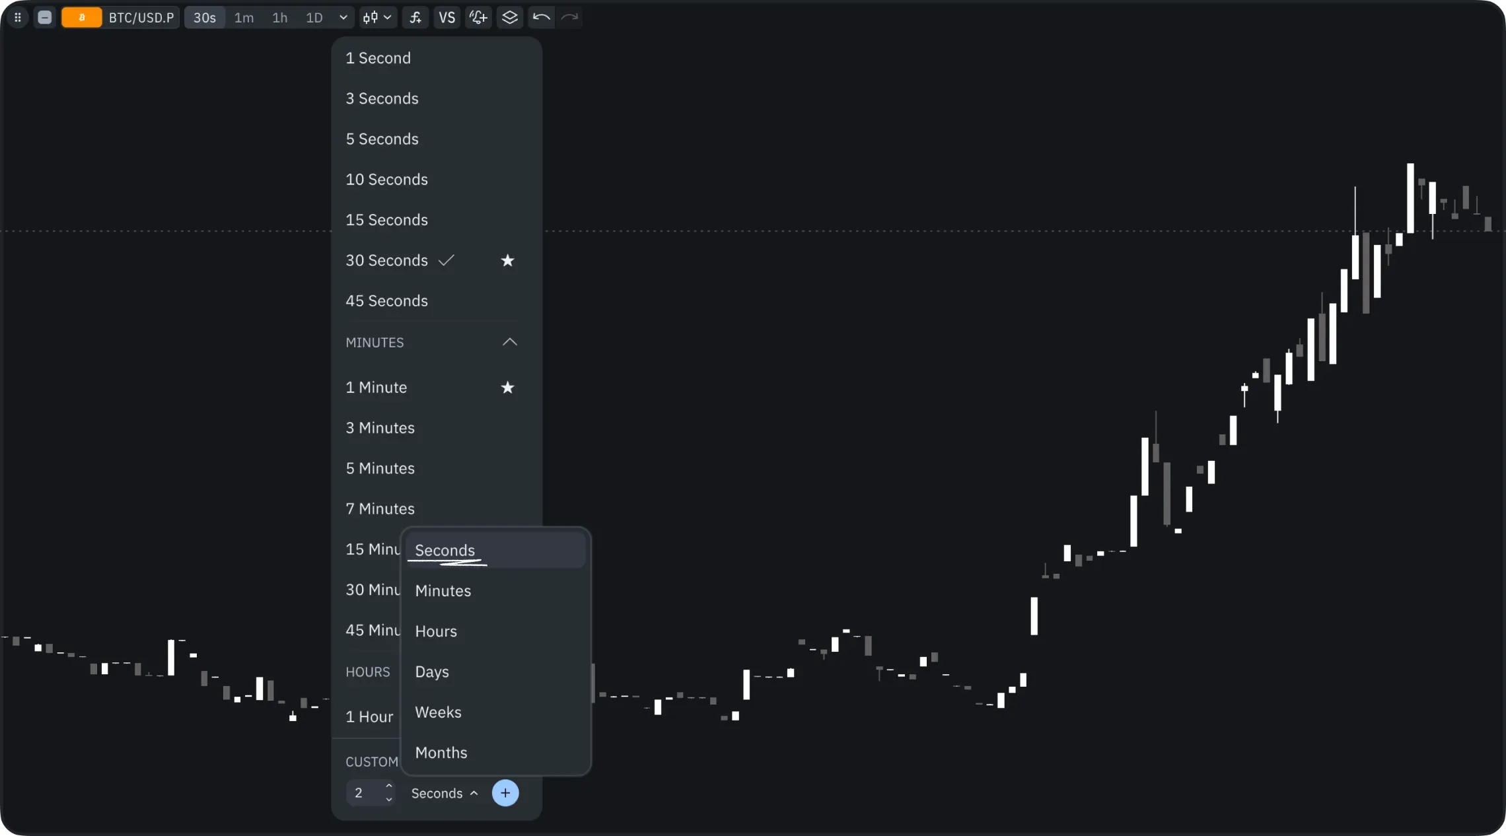Click the grid drag handle icon
This screenshot has height=836, width=1506.
[18, 18]
